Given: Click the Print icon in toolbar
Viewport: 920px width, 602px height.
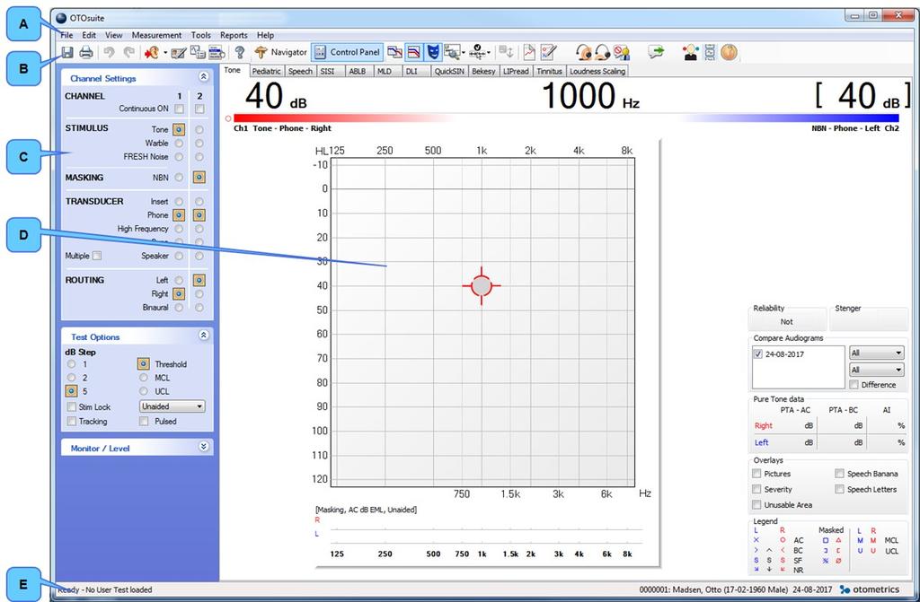Looking at the screenshot, I should 86,53.
